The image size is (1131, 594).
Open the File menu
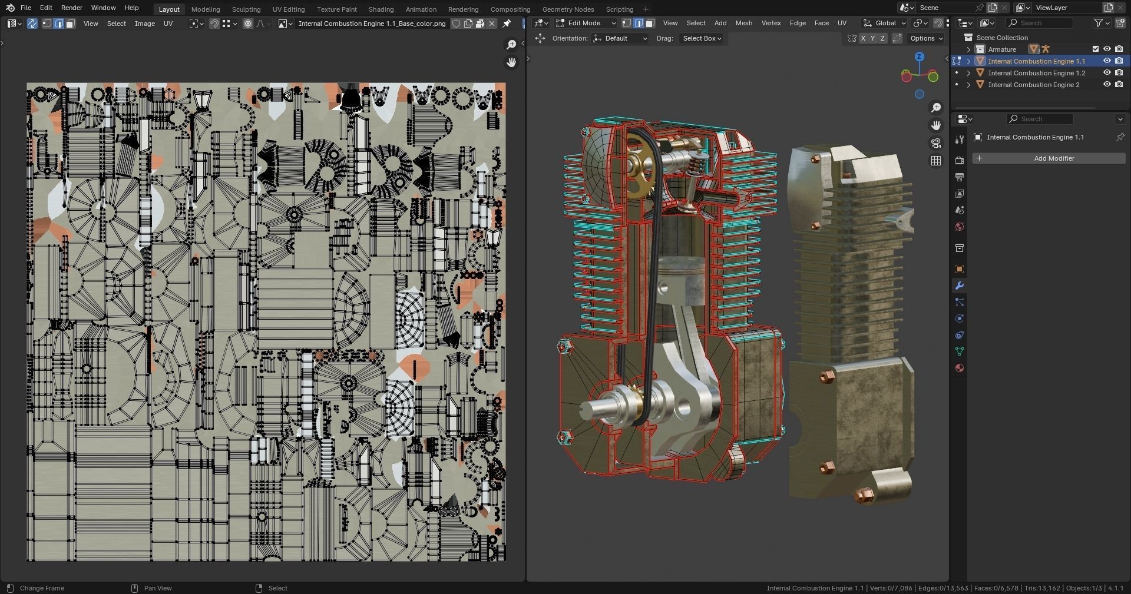coord(26,8)
